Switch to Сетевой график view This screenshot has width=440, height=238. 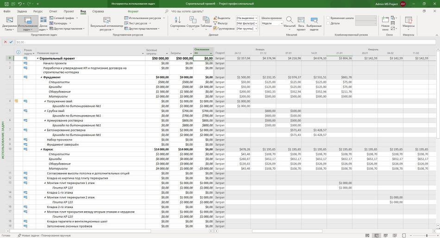pyautogui.click(x=64, y=18)
